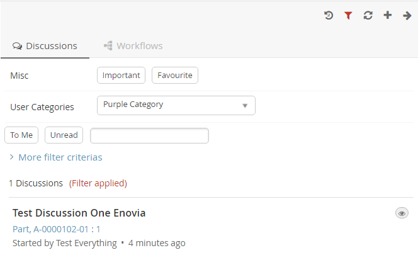Open the Purple Category dropdown
The width and height of the screenshot is (418, 260).
176,105
